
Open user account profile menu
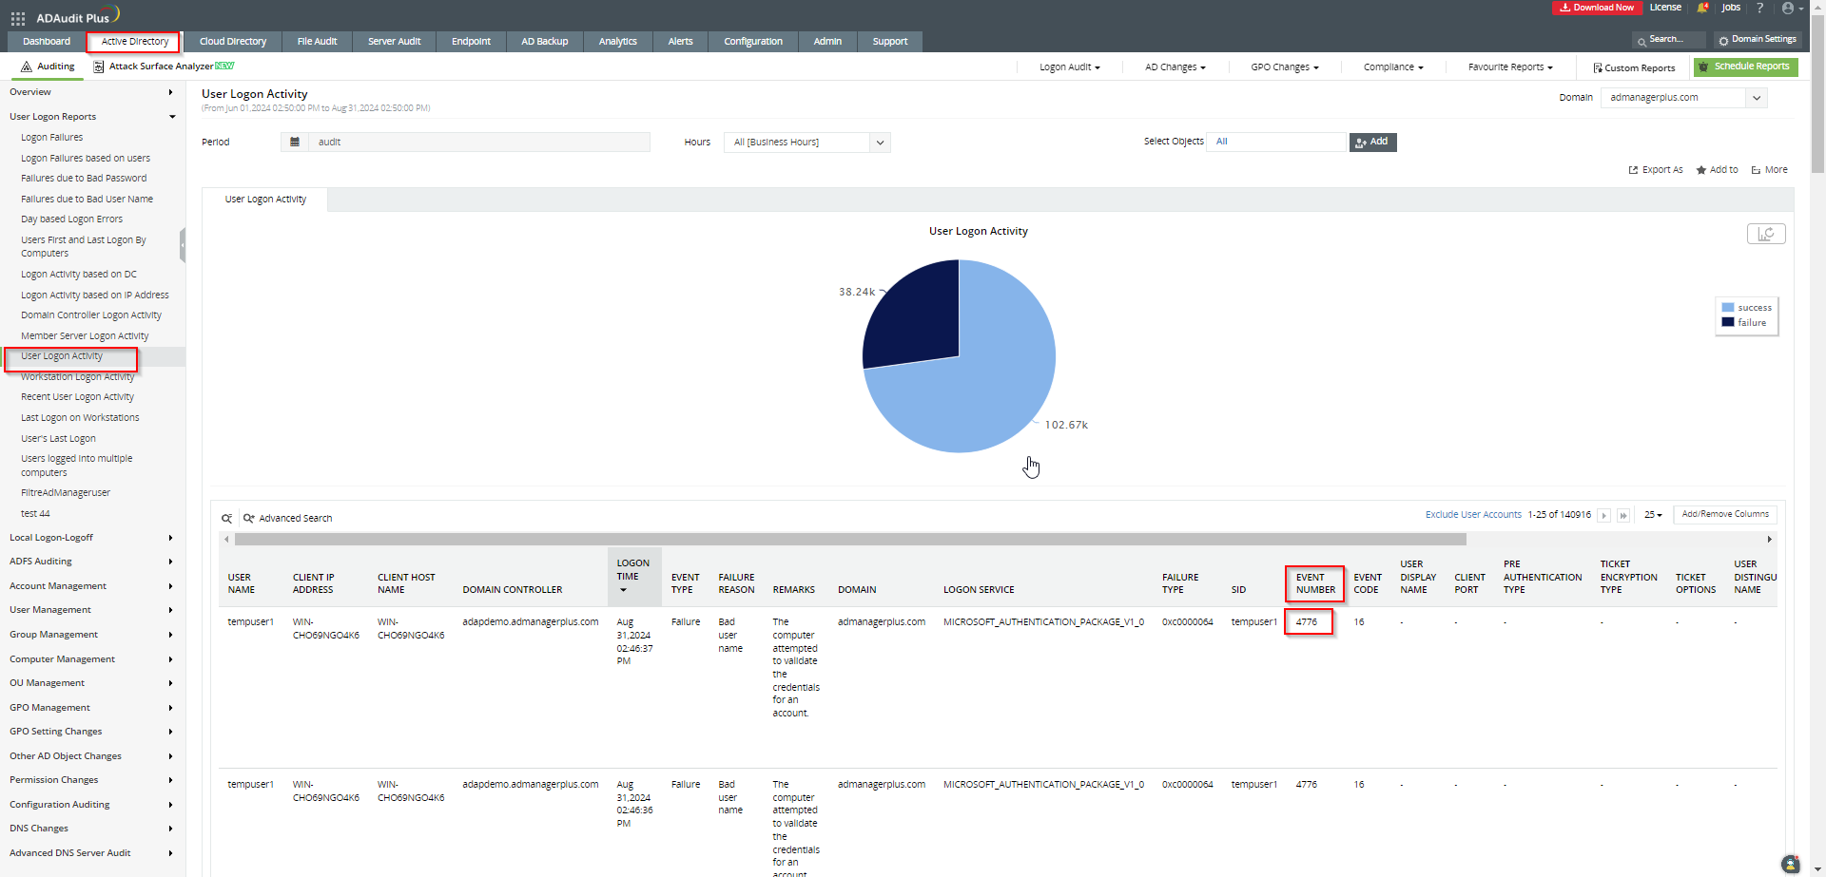[x=1791, y=8]
